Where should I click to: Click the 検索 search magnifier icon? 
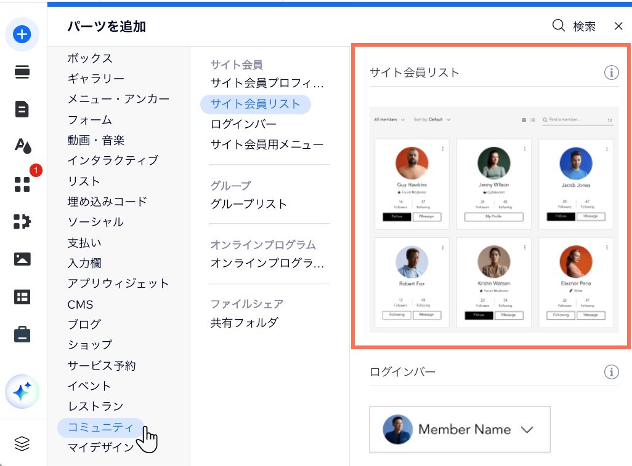pos(557,26)
